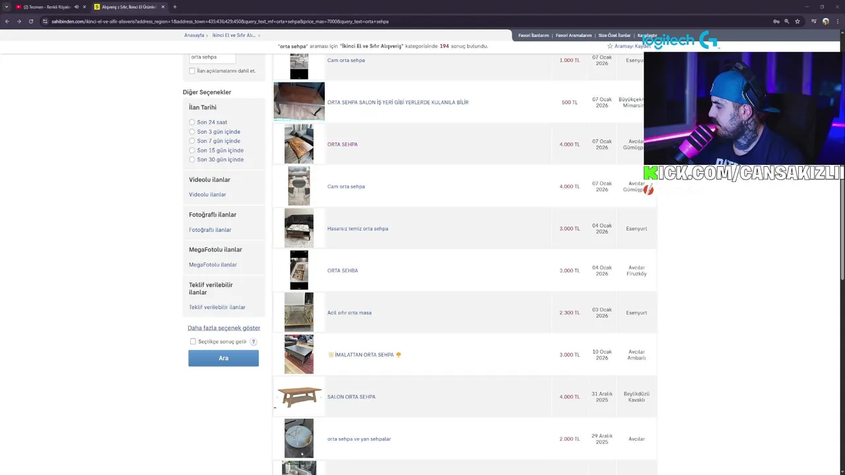
Task: Open the ORTA SEHBA listing thumbnail
Action: 299,270
